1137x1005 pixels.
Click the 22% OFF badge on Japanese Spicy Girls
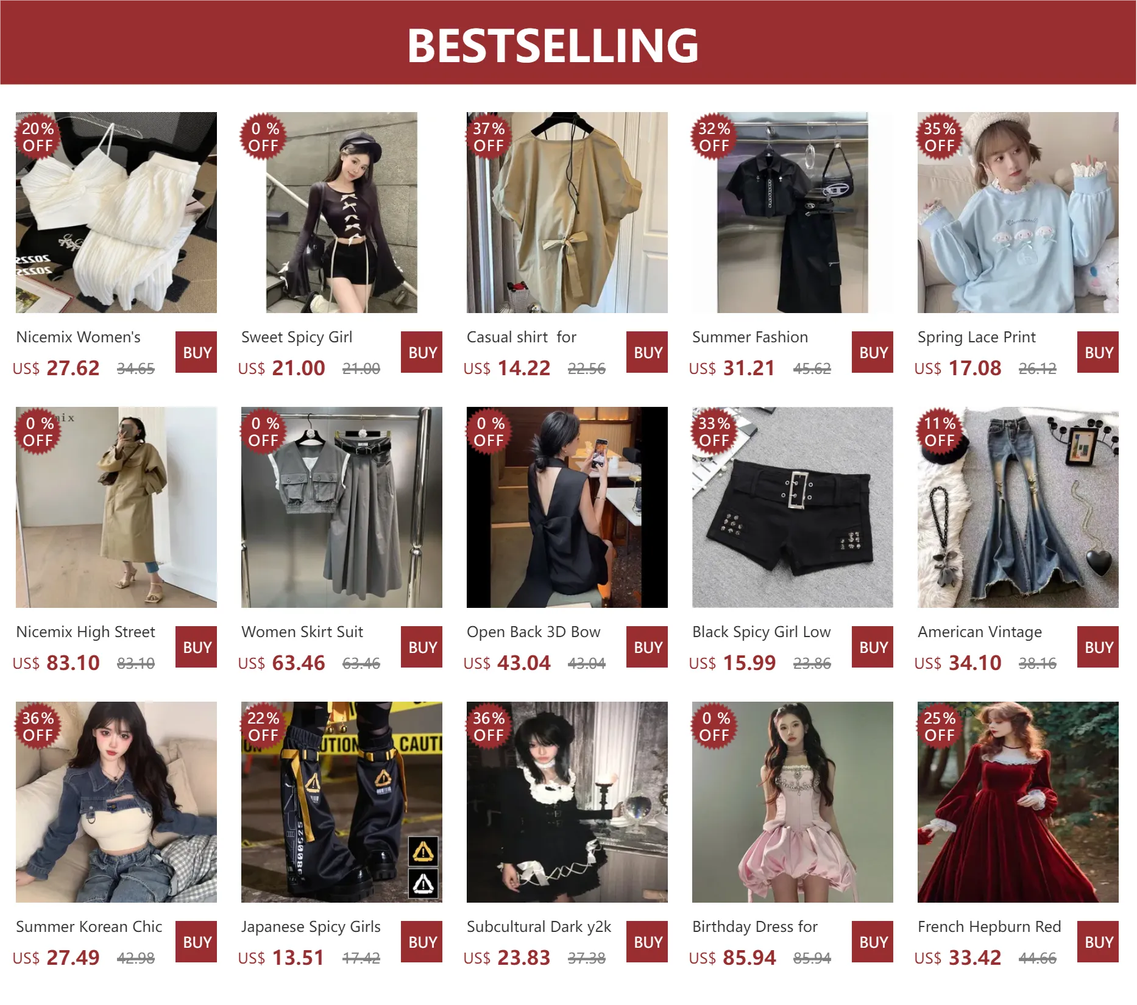point(263,726)
